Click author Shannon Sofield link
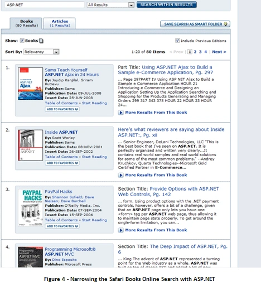Screen dimensions: 261x282 click(67, 197)
